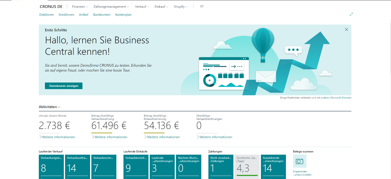Open the Kreditoren list
The height and width of the screenshot is (179, 391).
[66, 15]
